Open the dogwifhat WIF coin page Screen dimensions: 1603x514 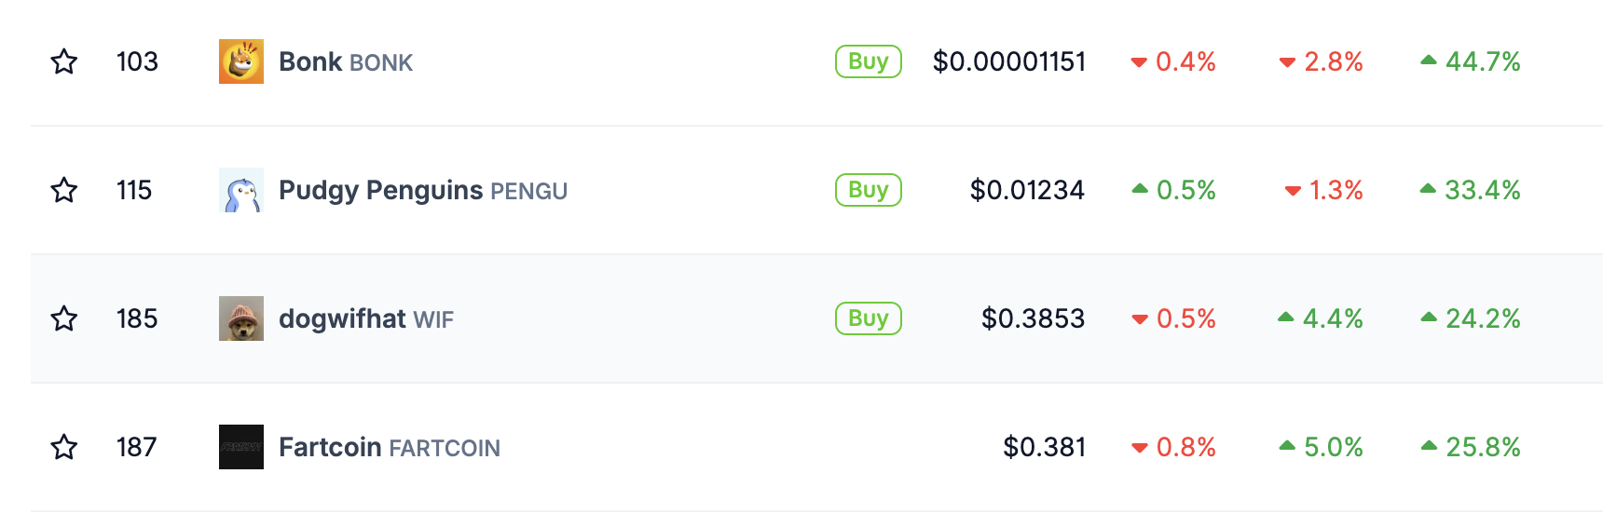coord(365,318)
